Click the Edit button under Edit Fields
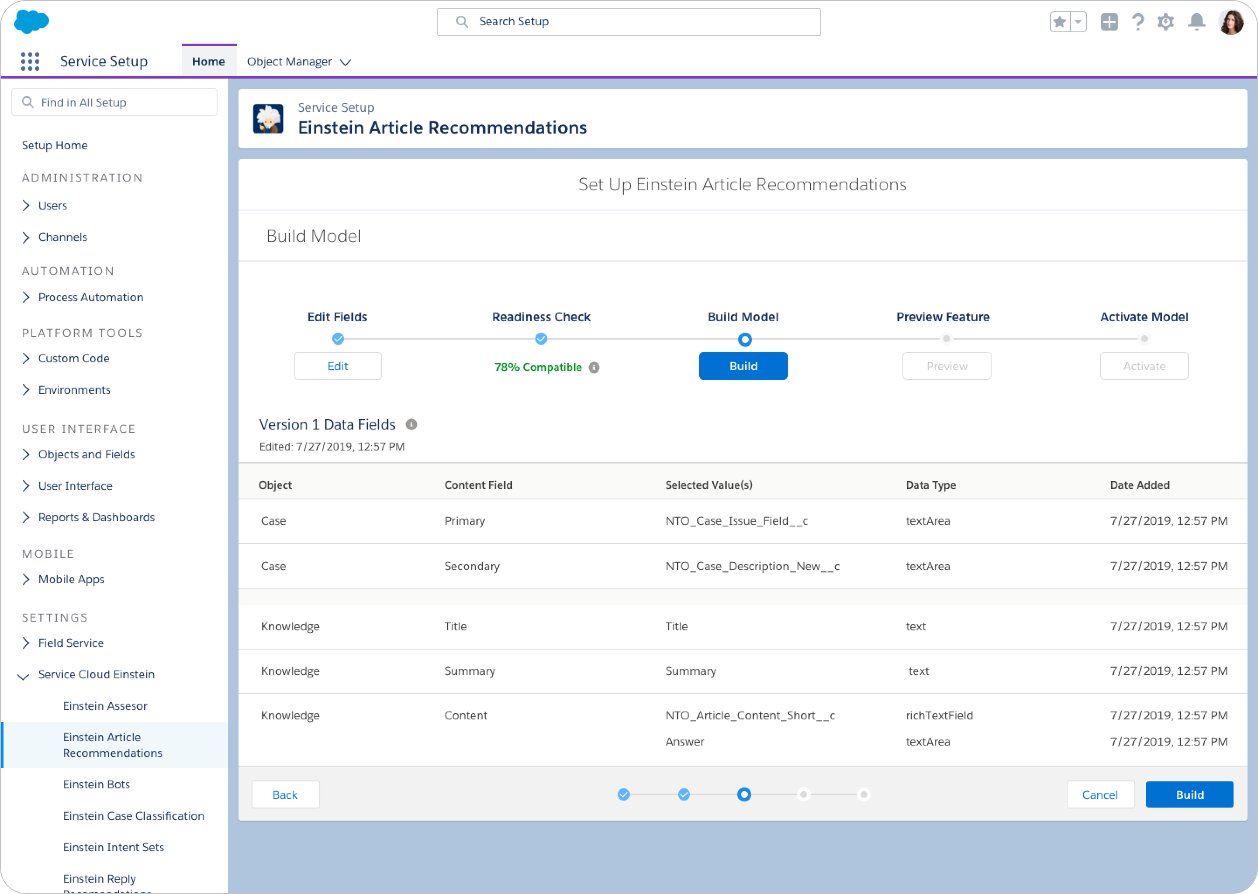 (x=338, y=366)
